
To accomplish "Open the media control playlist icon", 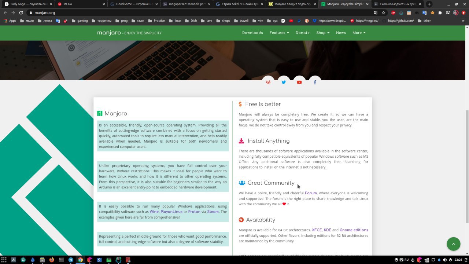I will coord(448,12).
